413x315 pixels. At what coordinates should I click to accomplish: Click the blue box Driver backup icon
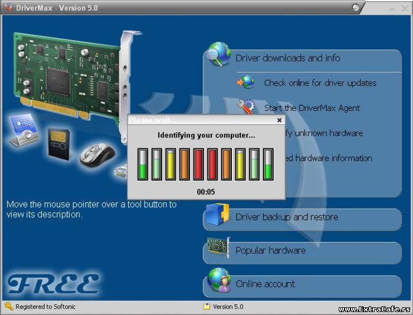click(218, 214)
